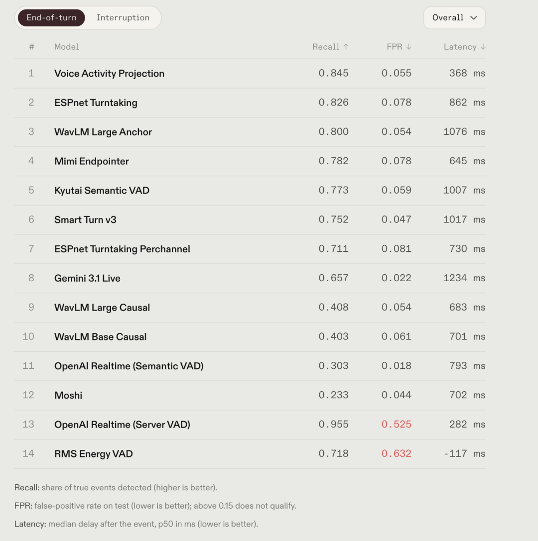The width and height of the screenshot is (538, 541).
Task: Click the Recall definition footnote
Action: coord(116,488)
